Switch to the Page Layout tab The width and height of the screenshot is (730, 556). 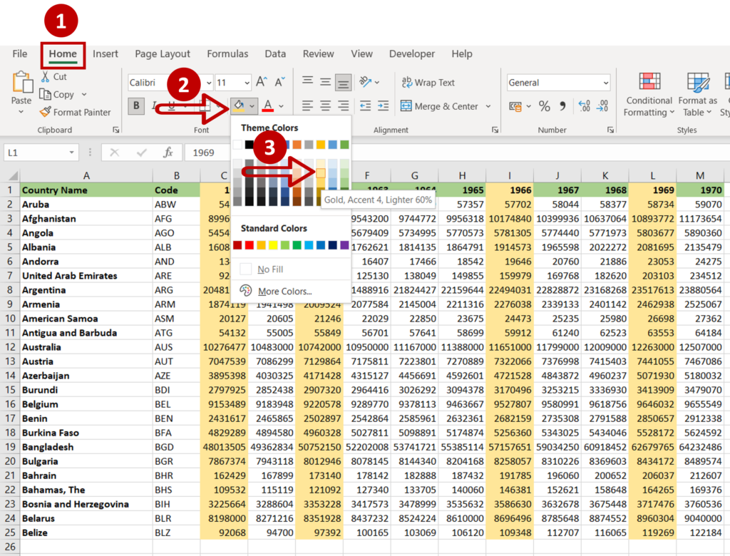[163, 53]
